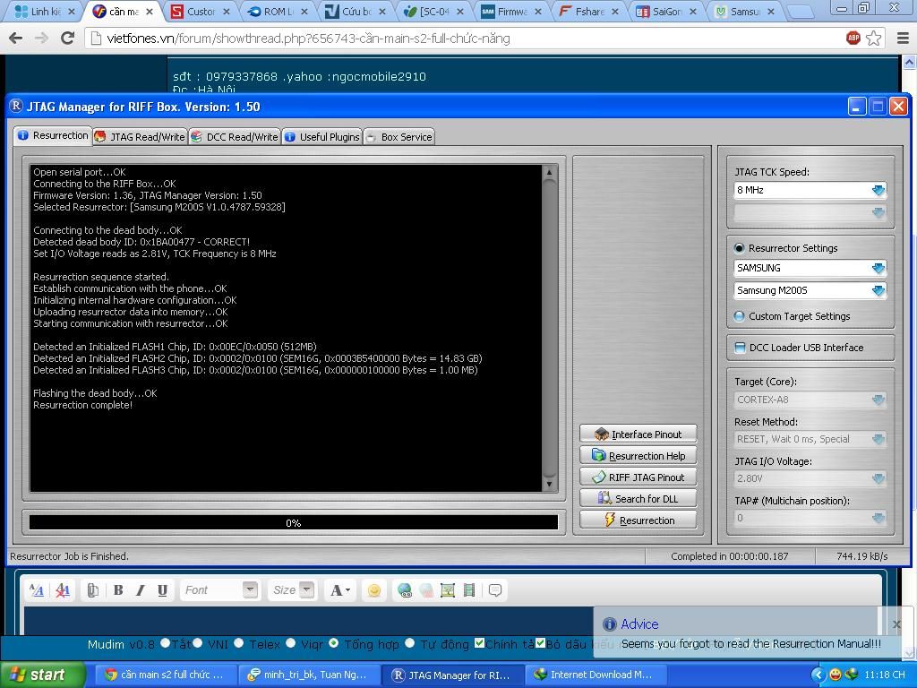Open the empty second TCK speed dropdown

(810, 212)
